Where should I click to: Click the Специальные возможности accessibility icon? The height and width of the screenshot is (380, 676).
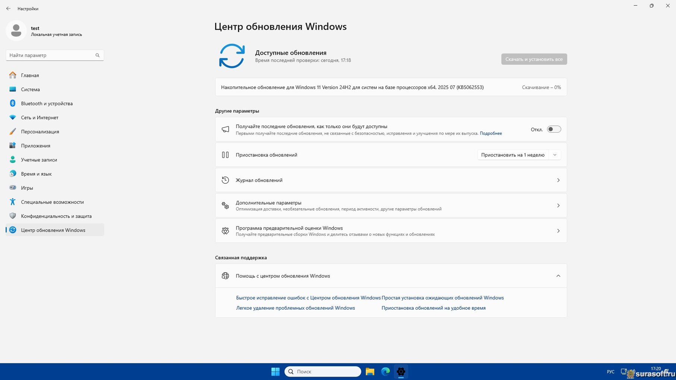tap(13, 202)
